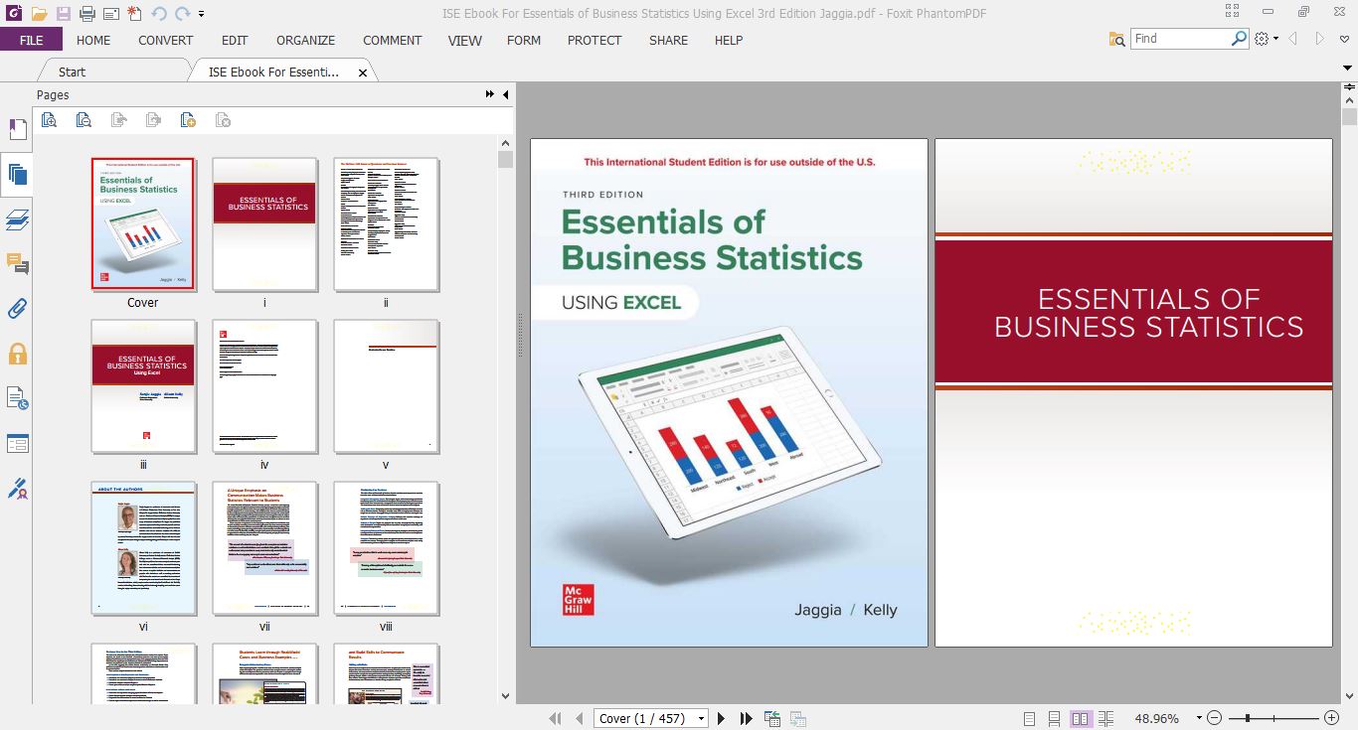1358x730 pixels.
Task: Select page iv thumbnail
Action: (264, 386)
